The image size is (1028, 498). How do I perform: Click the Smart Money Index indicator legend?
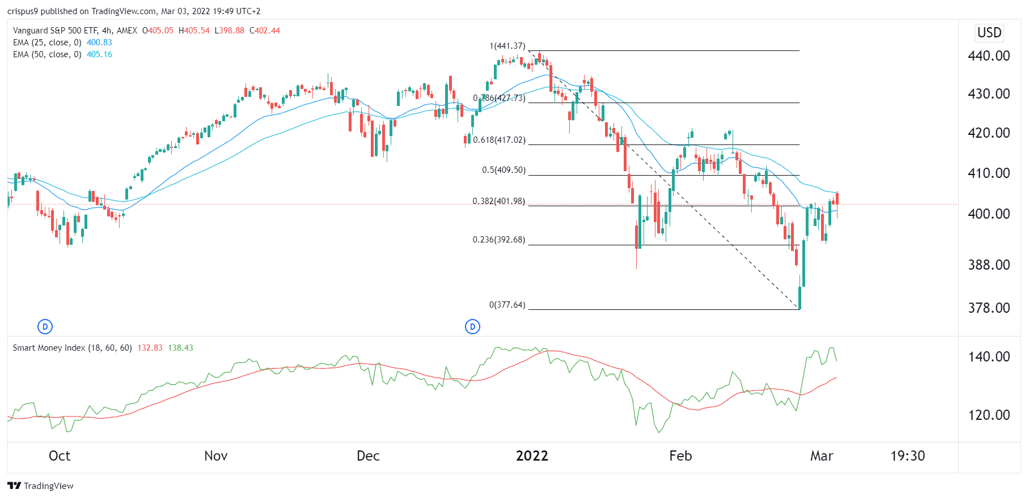pos(73,348)
